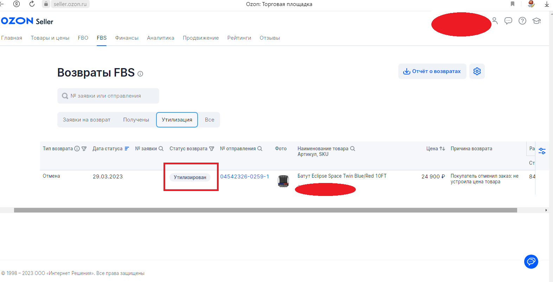Open the graduation cap training icon
553x282 pixels.
point(536,21)
